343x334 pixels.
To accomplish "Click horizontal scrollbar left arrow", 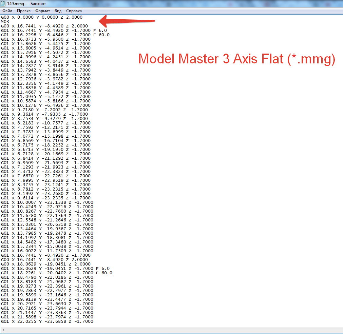I will [x=3, y=330].
